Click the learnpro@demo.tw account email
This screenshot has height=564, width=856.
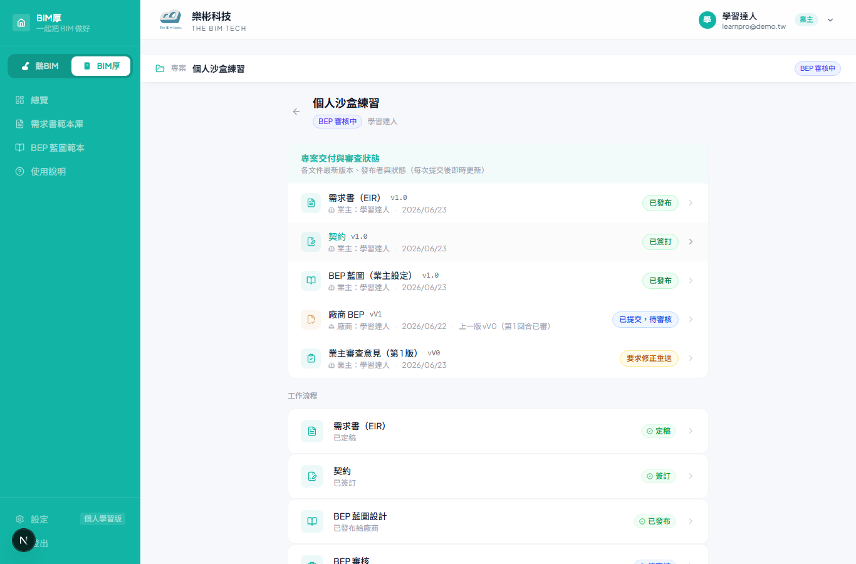pos(754,27)
